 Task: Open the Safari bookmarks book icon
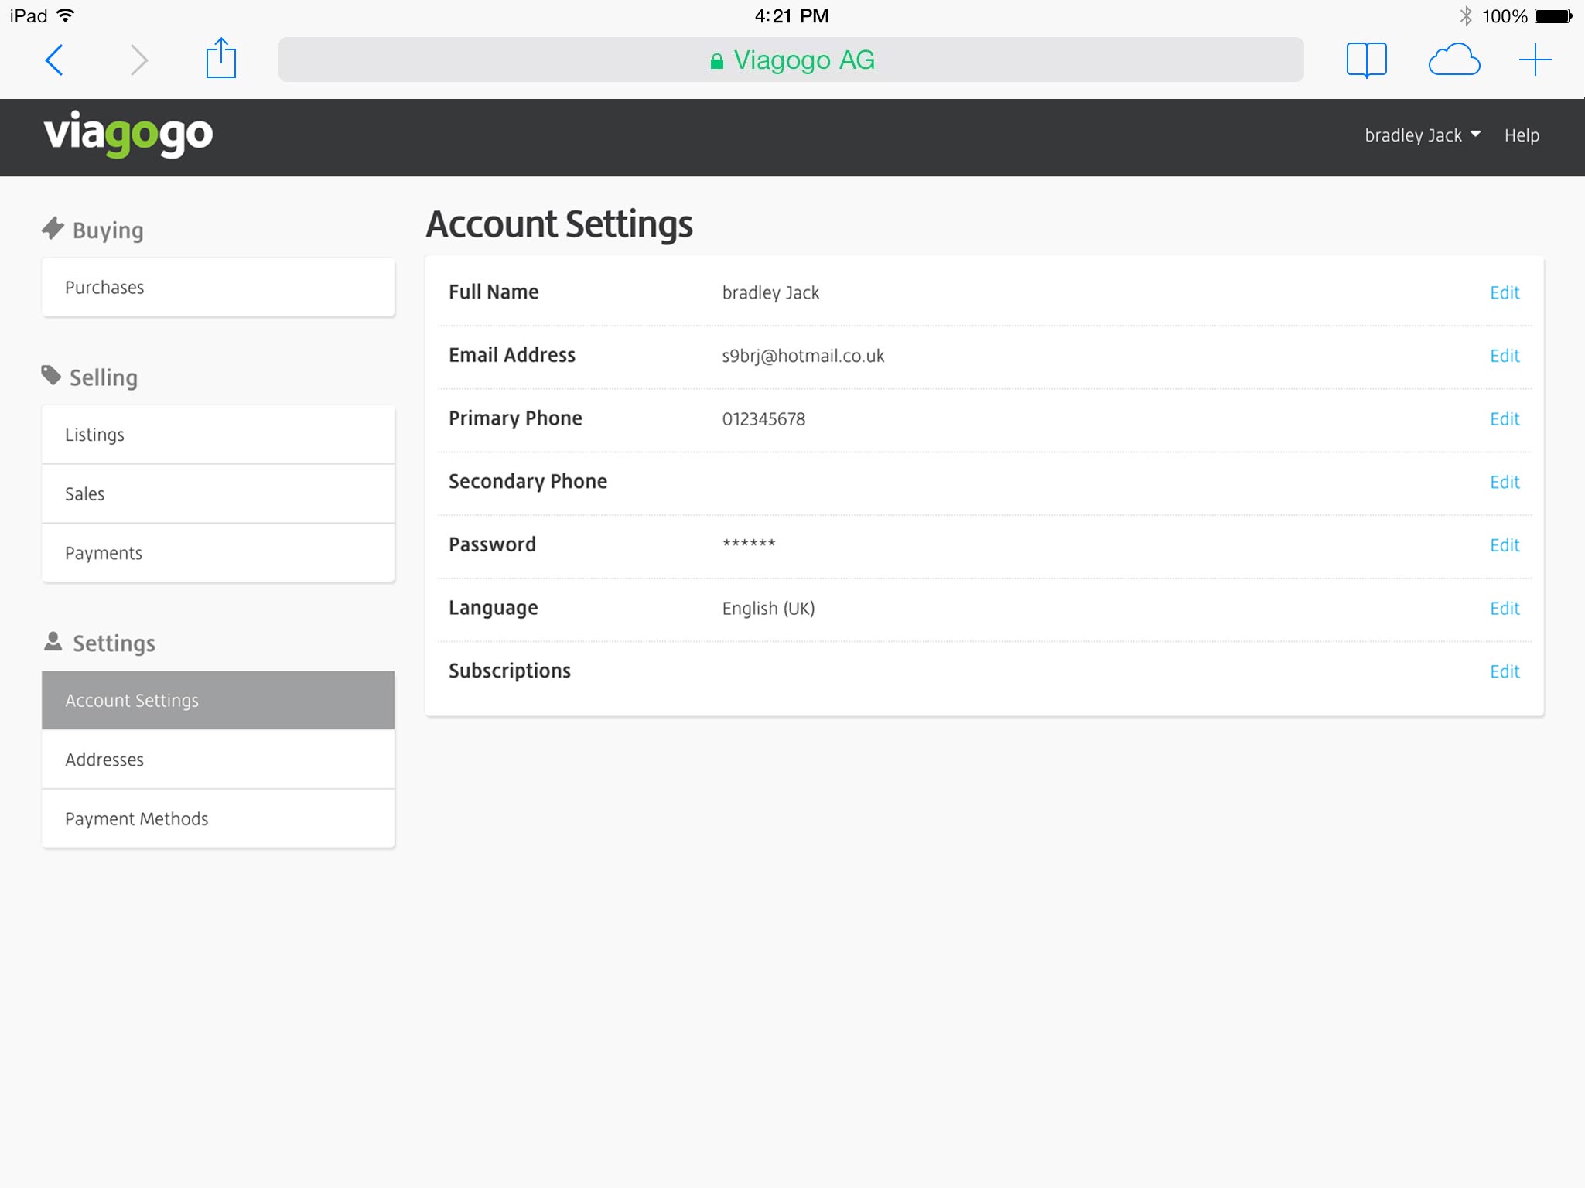[1366, 60]
